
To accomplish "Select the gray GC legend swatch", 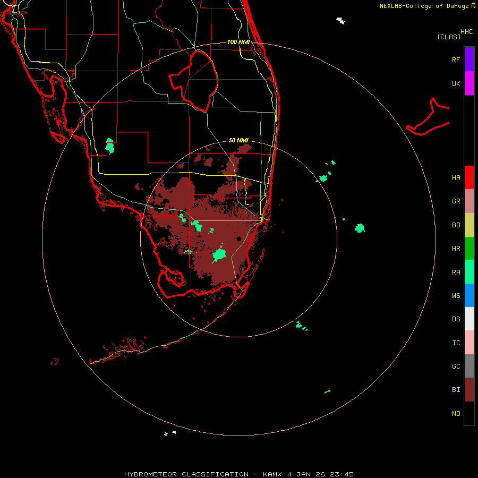I will [469, 366].
